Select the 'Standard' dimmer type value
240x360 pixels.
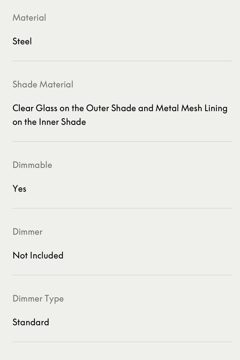click(31, 322)
